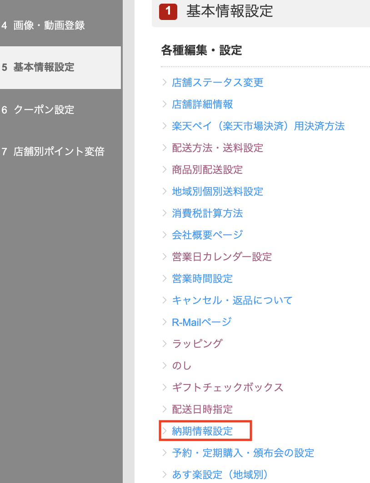Click chevron beside R-Mailページ
The image size is (370, 483).
[x=165, y=322]
